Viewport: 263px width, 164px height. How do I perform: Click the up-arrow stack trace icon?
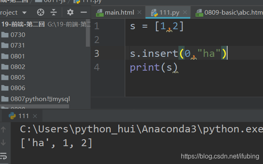coord(3,129)
